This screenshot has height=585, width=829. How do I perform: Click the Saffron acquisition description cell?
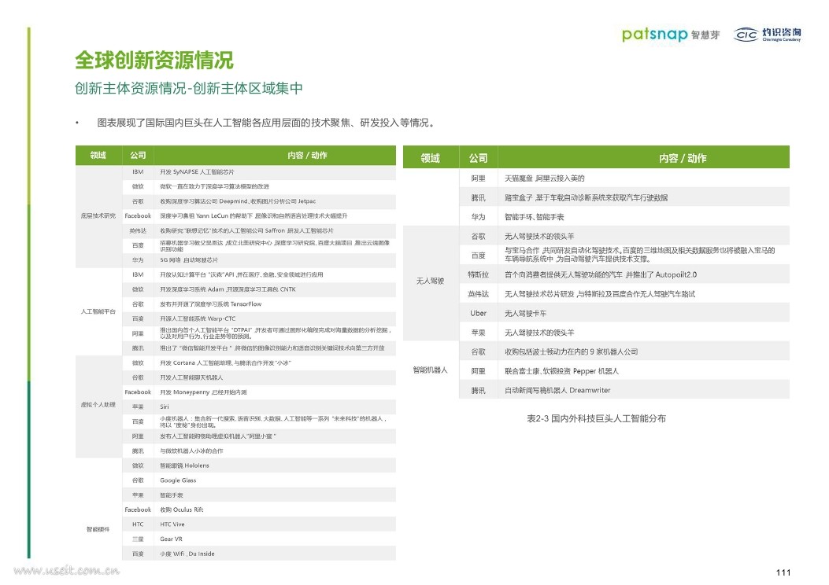(x=275, y=230)
